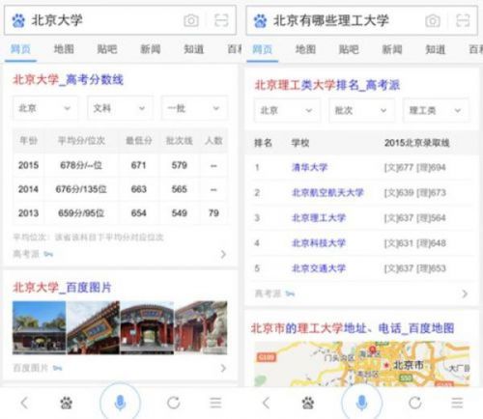Open 北京大学_高考分数线 result title
483x419 pixels.
68,79
